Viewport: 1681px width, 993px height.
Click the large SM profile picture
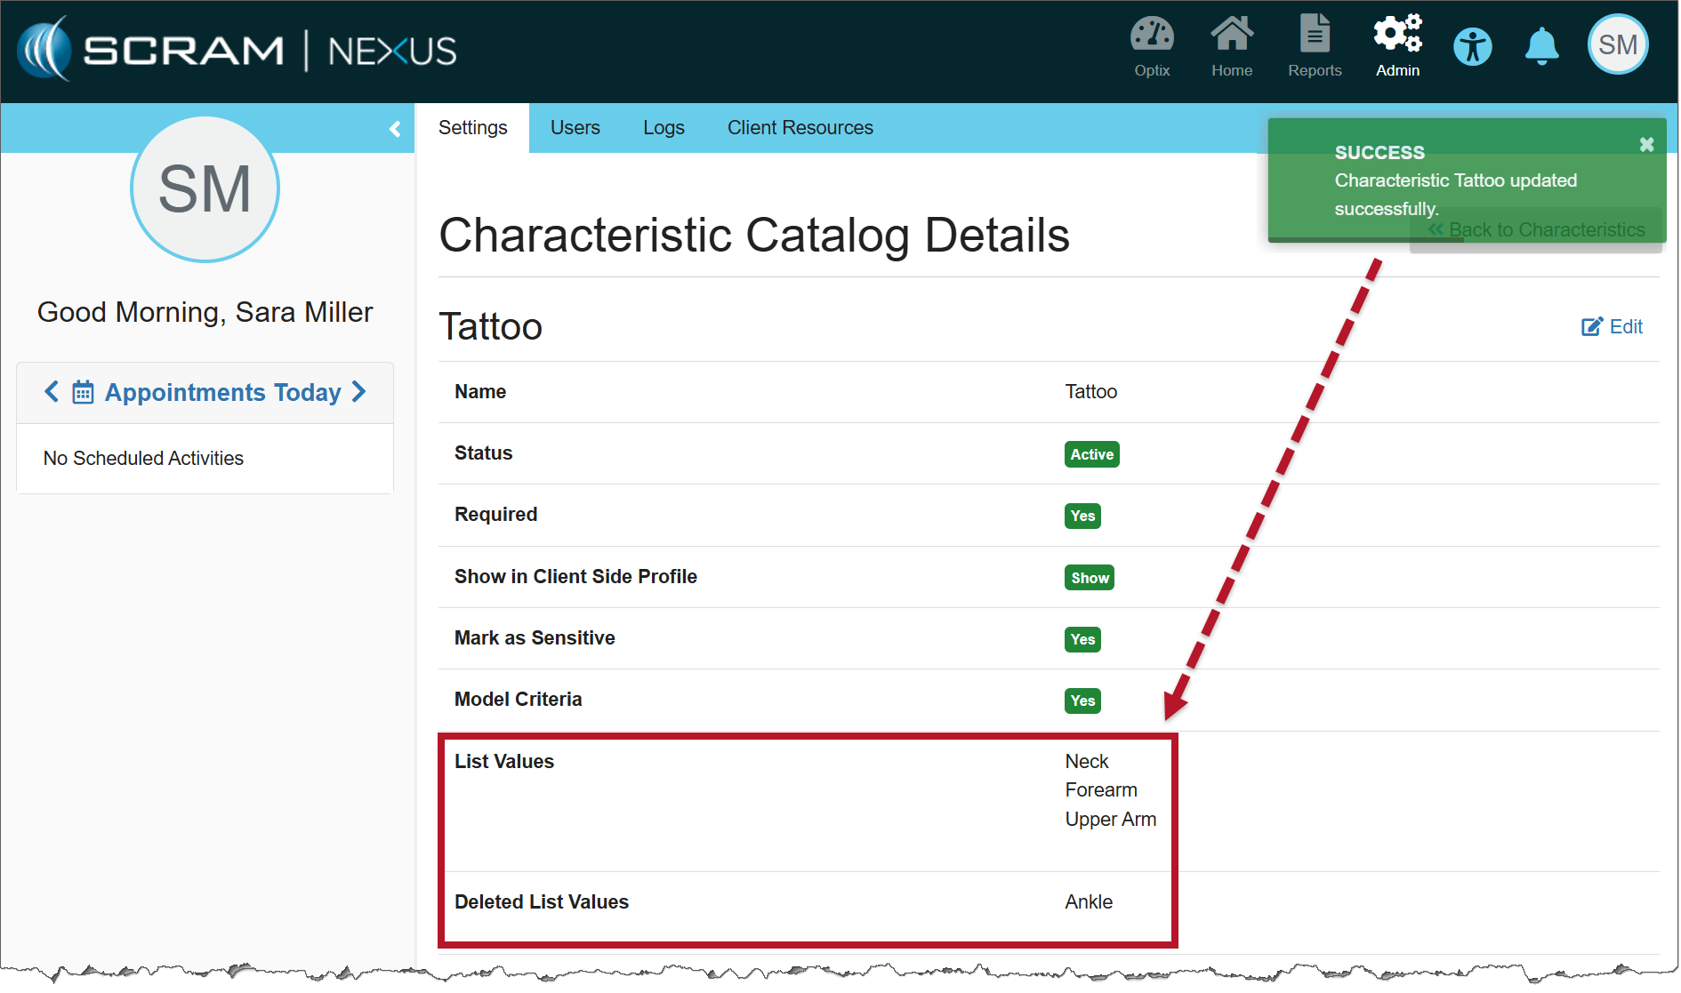205,189
